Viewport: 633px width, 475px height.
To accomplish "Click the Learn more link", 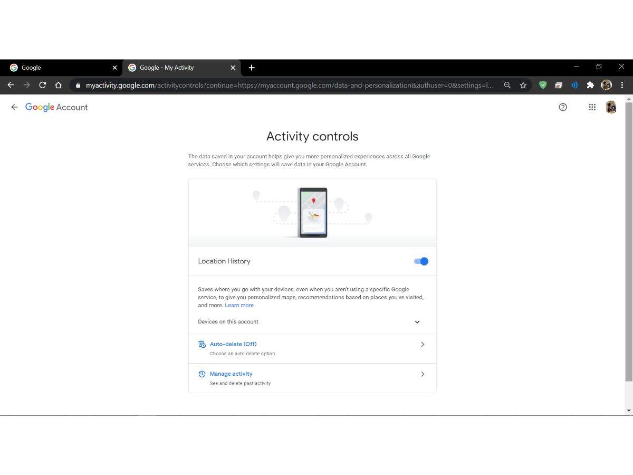I will pos(239,305).
